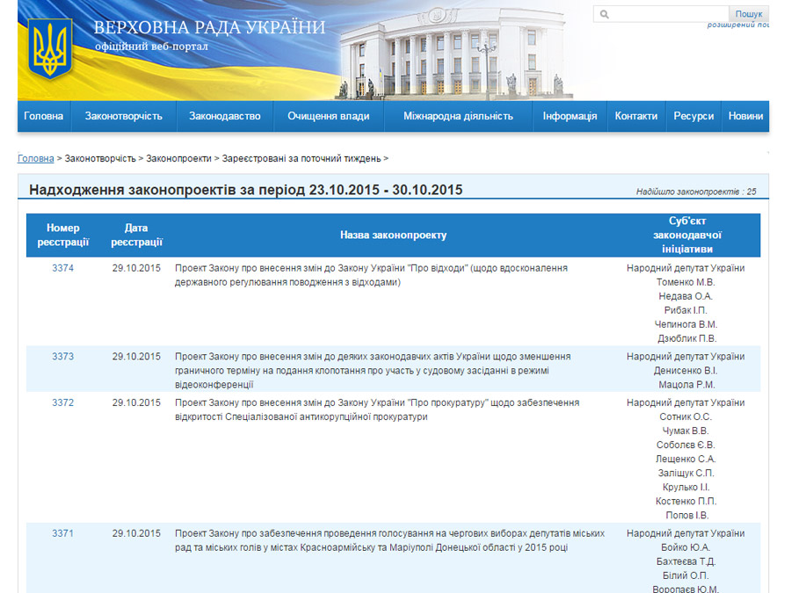Click deputy name Попов І.В.
791x593 pixels.
click(686, 516)
